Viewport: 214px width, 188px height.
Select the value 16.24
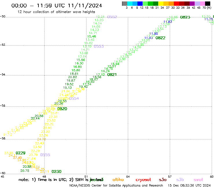click(x=105, y=71)
